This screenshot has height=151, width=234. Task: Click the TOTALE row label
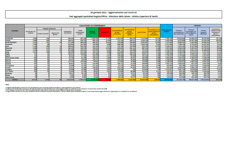[x=15, y=80]
